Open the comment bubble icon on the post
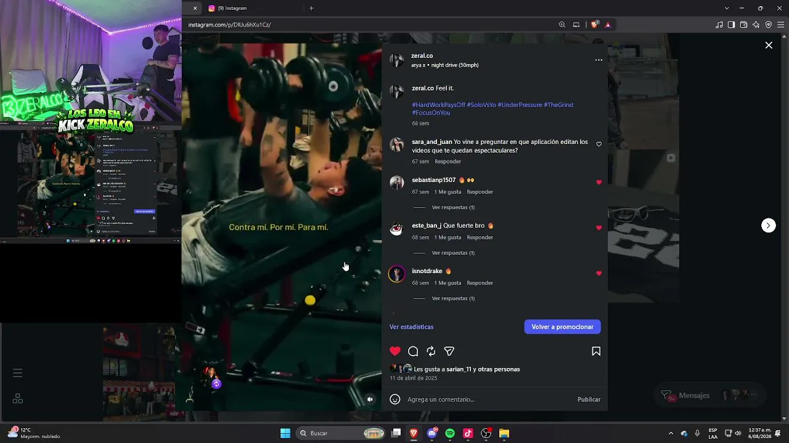This screenshot has height=443, width=789. tap(413, 351)
